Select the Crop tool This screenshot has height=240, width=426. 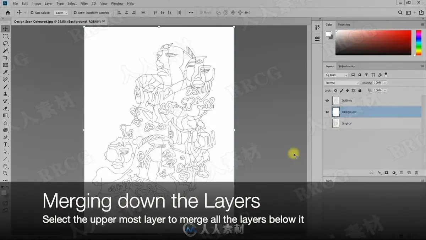pos(5,58)
